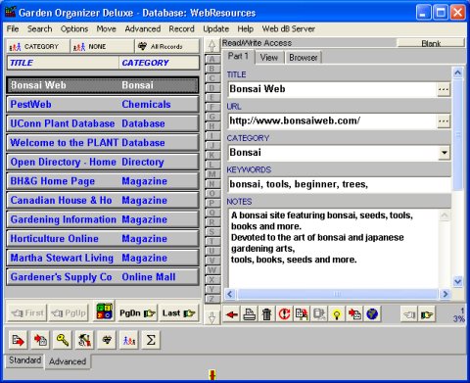Click the ellipsis button beside URL field
470x383 pixels.
click(444, 121)
